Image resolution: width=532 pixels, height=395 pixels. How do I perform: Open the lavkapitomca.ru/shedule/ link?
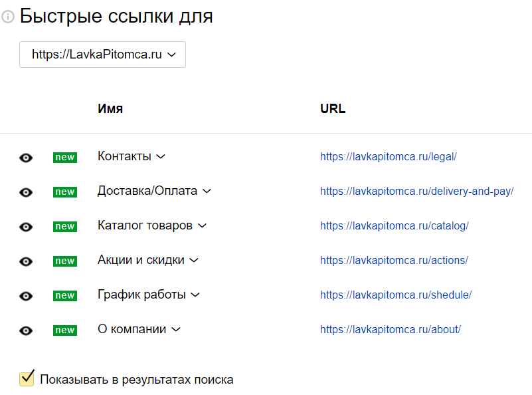click(396, 295)
